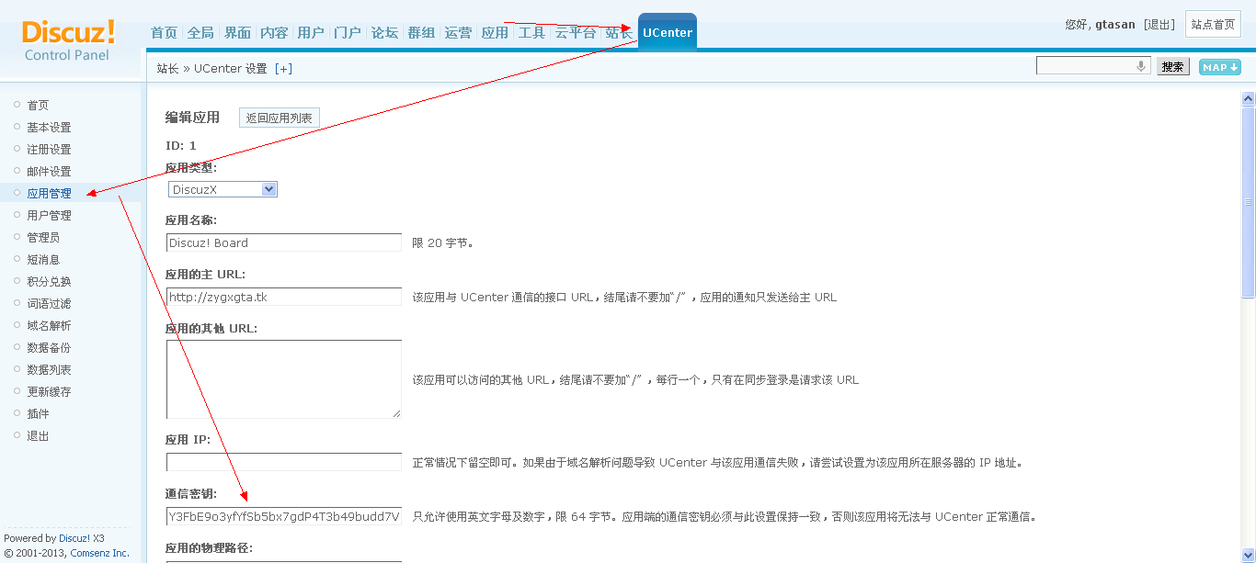
Task: Click the 应用的主 URL input field
Action: tap(284, 297)
